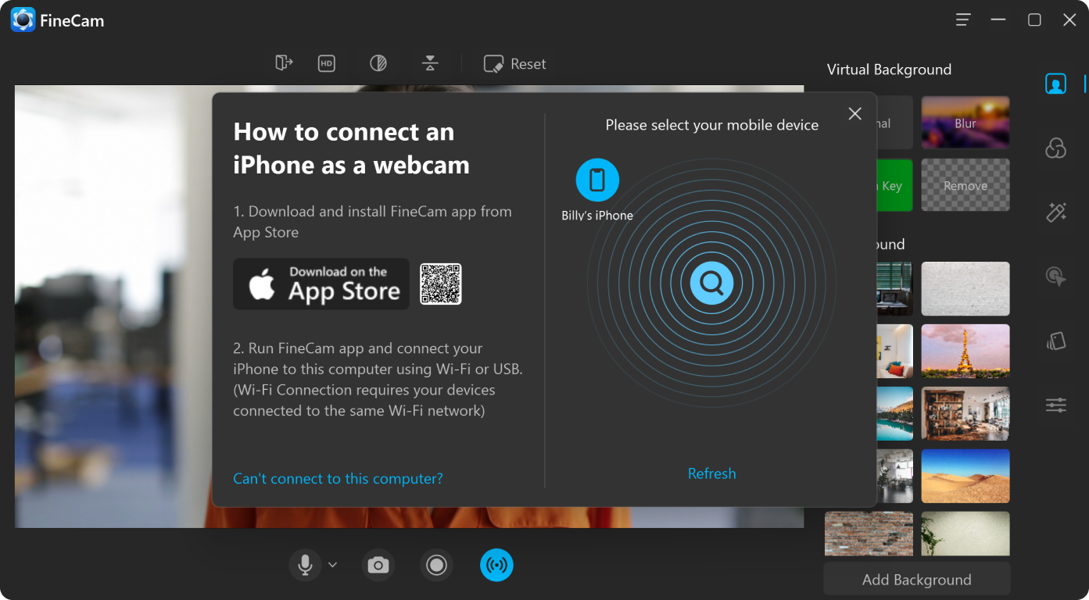Choose the library loft room background
This screenshot has width=1089, height=600.
coord(965,413)
